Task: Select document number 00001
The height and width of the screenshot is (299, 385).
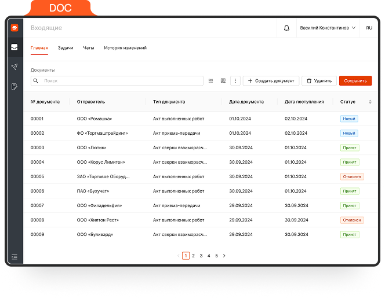Action: click(37, 119)
